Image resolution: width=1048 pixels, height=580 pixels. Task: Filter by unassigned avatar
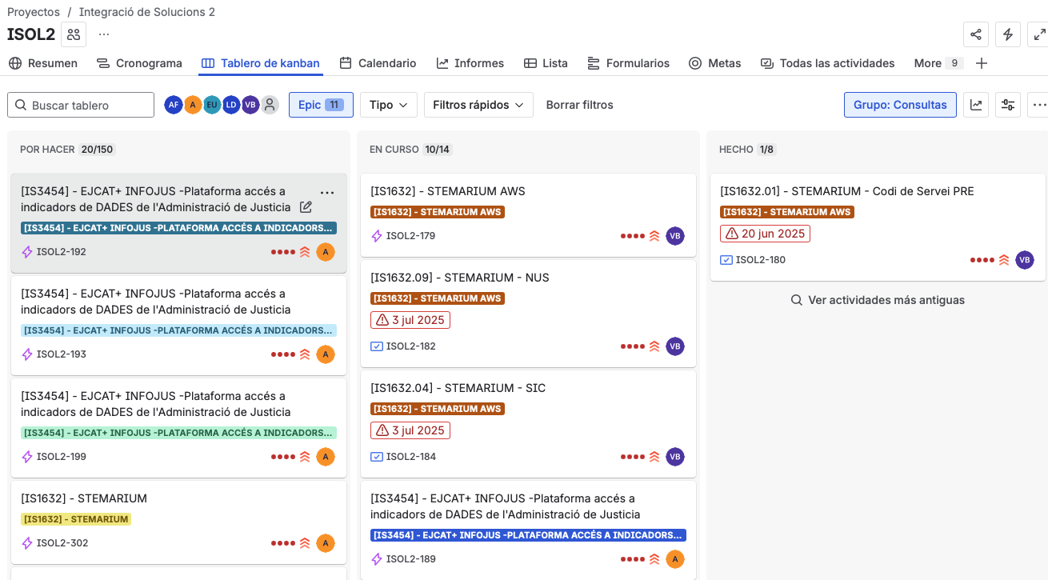tap(270, 105)
